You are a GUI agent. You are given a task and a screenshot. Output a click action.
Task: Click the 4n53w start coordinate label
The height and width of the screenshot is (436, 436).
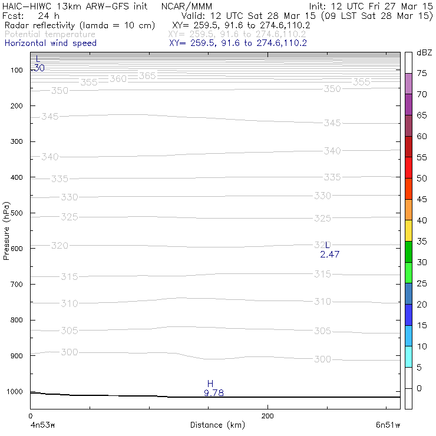(x=42, y=425)
